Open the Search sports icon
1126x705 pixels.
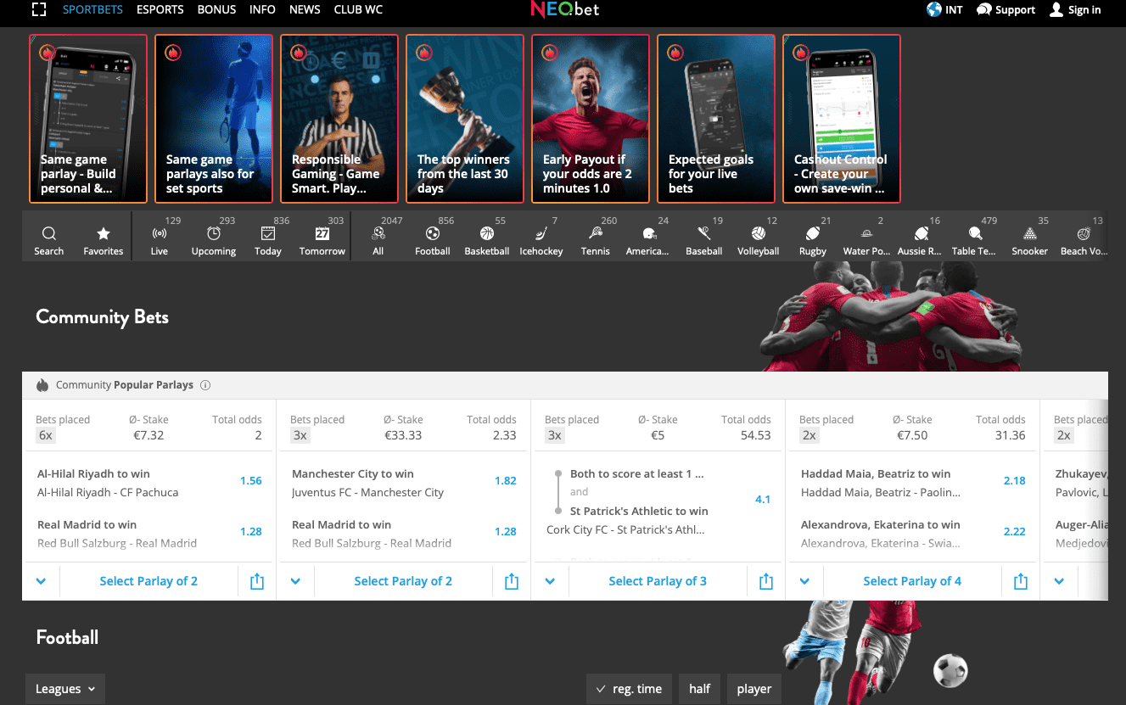[49, 233]
